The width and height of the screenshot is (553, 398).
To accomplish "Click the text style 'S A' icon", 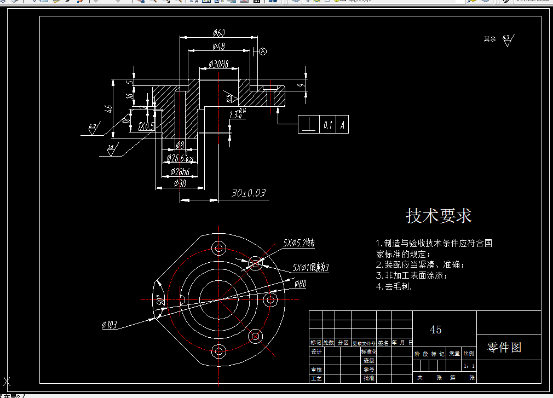I will [x=194, y=3].
